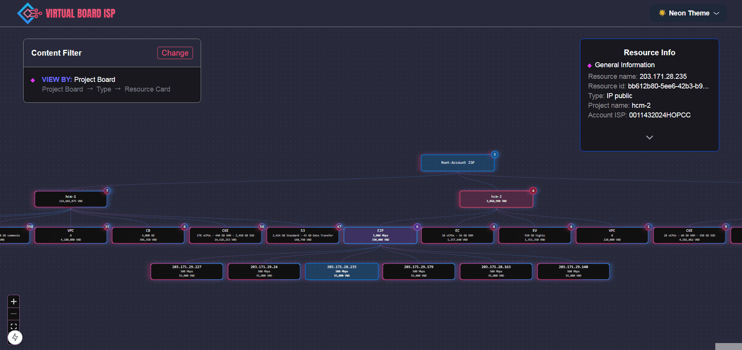Select the EIP type node

point(380,235)
